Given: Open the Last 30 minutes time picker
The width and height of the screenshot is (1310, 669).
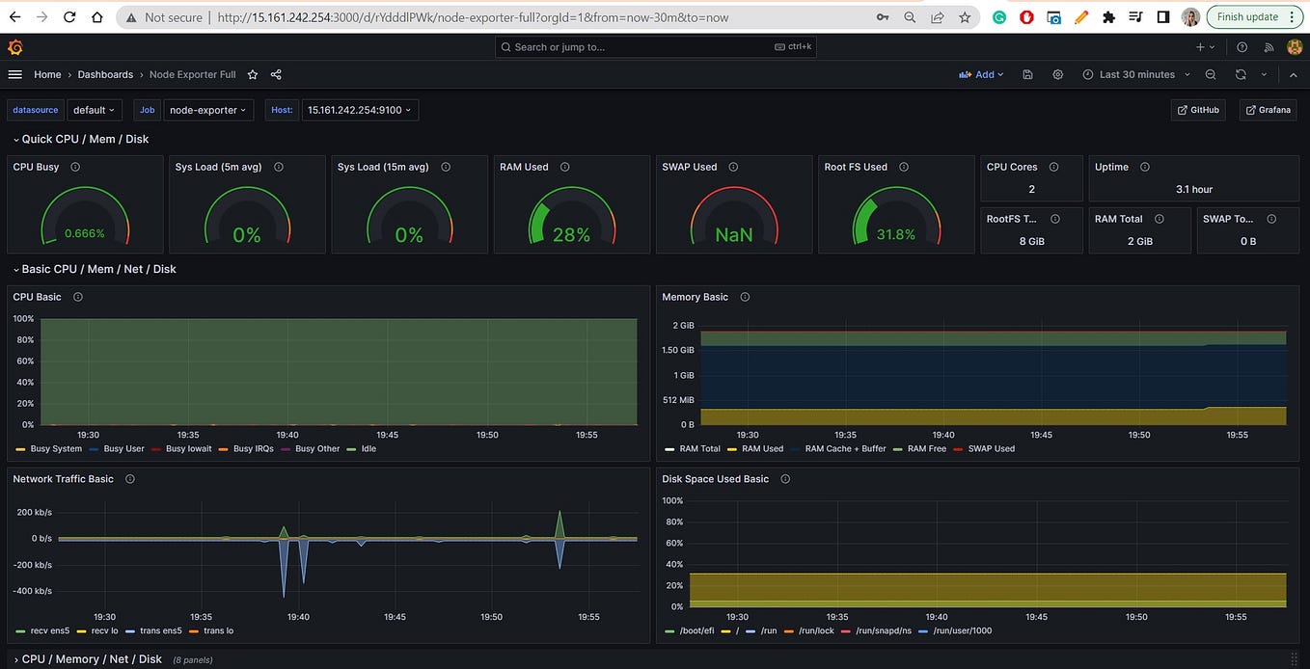Looking at the screenshot, I should tap(1136, 74).
